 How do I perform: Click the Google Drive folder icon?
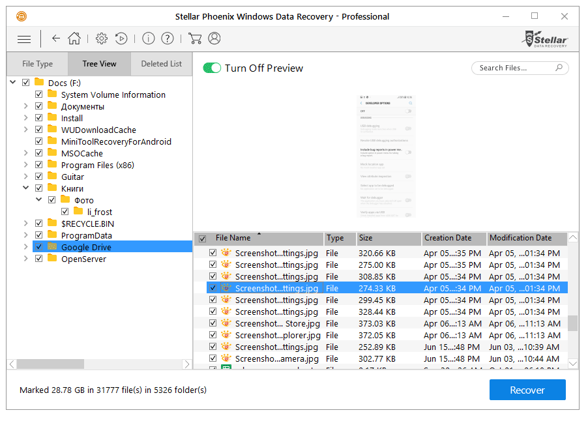[52, 247]
